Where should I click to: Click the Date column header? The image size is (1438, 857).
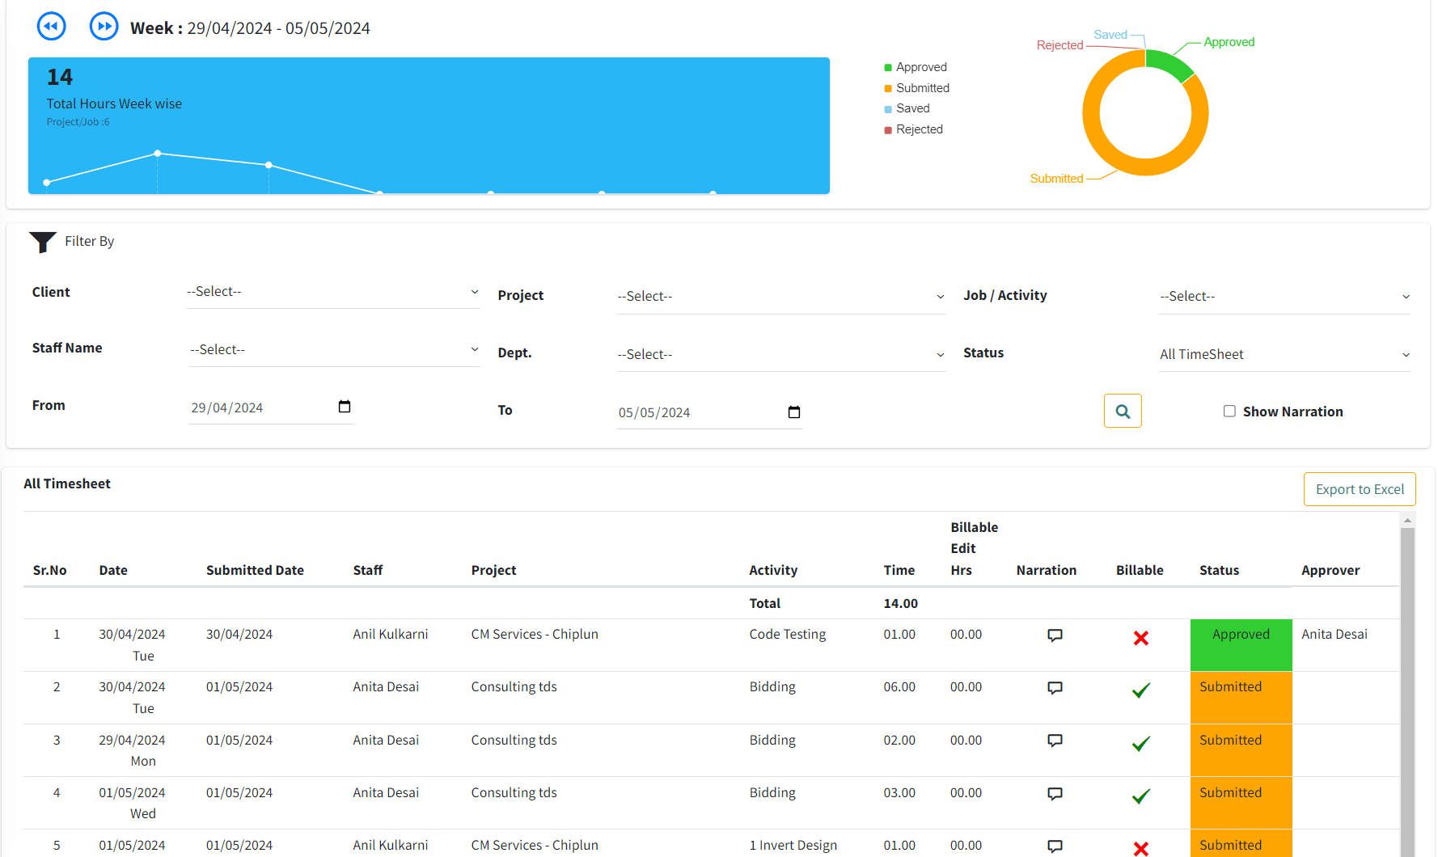coord(113,570)
